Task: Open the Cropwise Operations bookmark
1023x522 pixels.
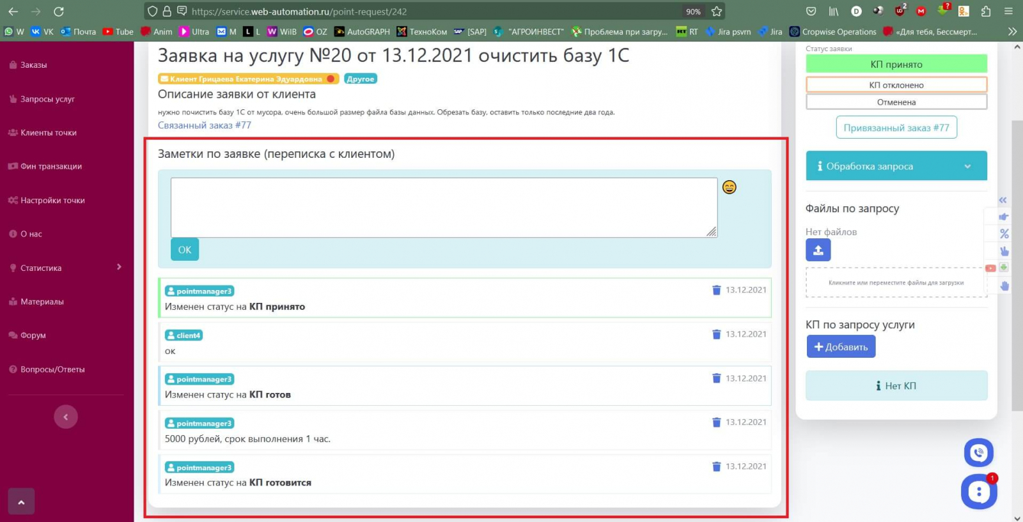Action: point(833,31)
